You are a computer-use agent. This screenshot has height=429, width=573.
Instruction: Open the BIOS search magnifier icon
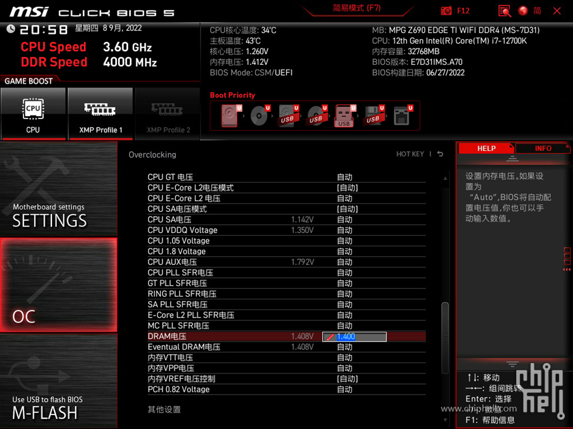[x=505, y=11]
